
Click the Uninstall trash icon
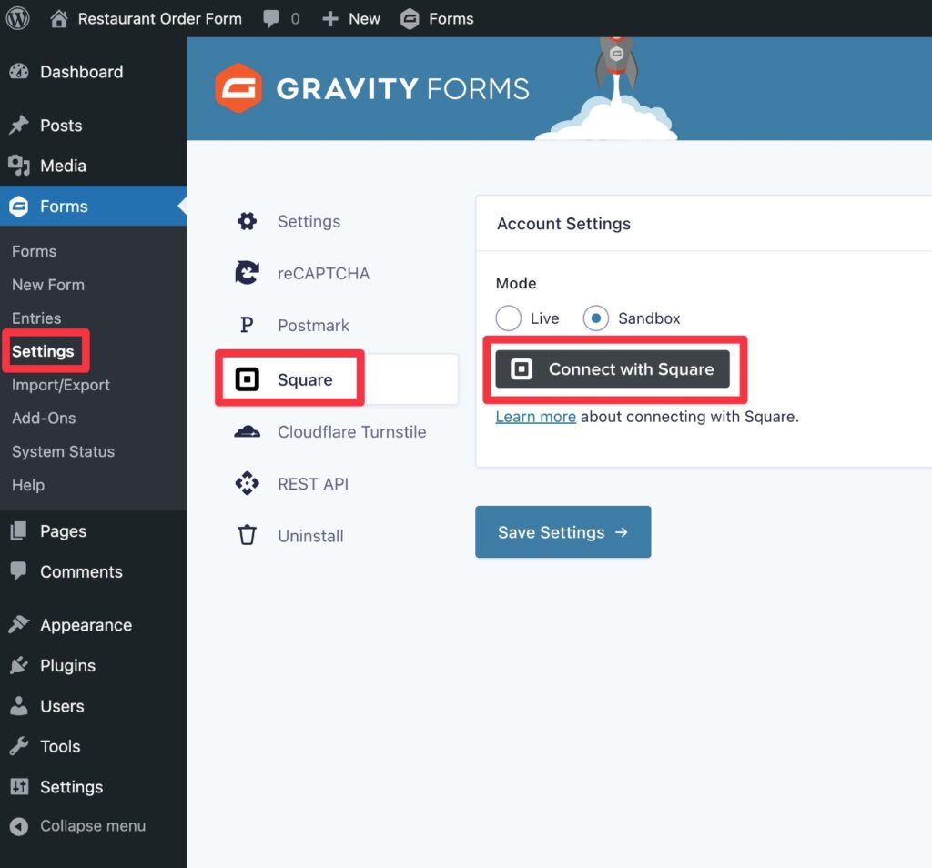(246, 535)
